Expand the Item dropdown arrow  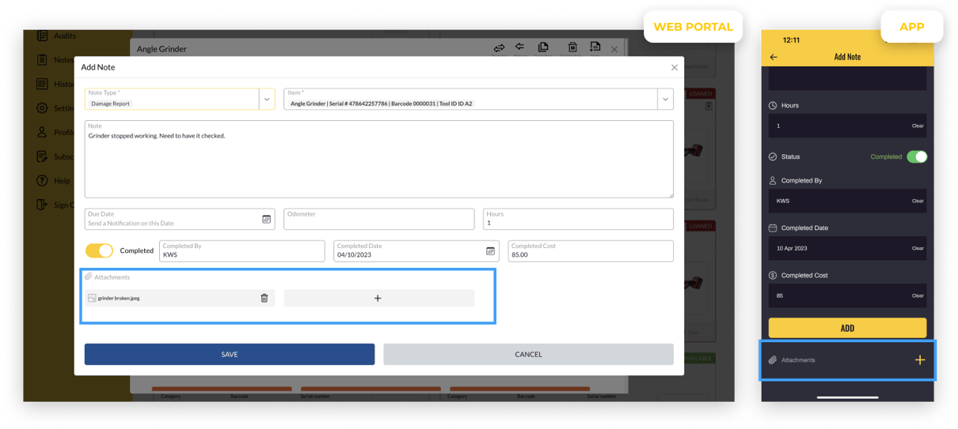click(x=665, y=99)
